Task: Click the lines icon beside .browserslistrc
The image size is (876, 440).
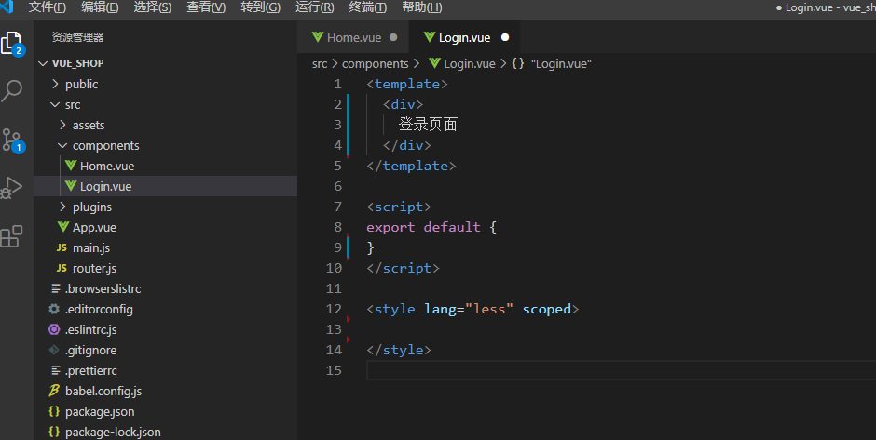Action: [x=55, y=288]
